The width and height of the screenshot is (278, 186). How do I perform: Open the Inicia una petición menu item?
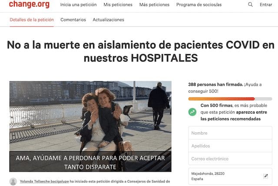78,5
